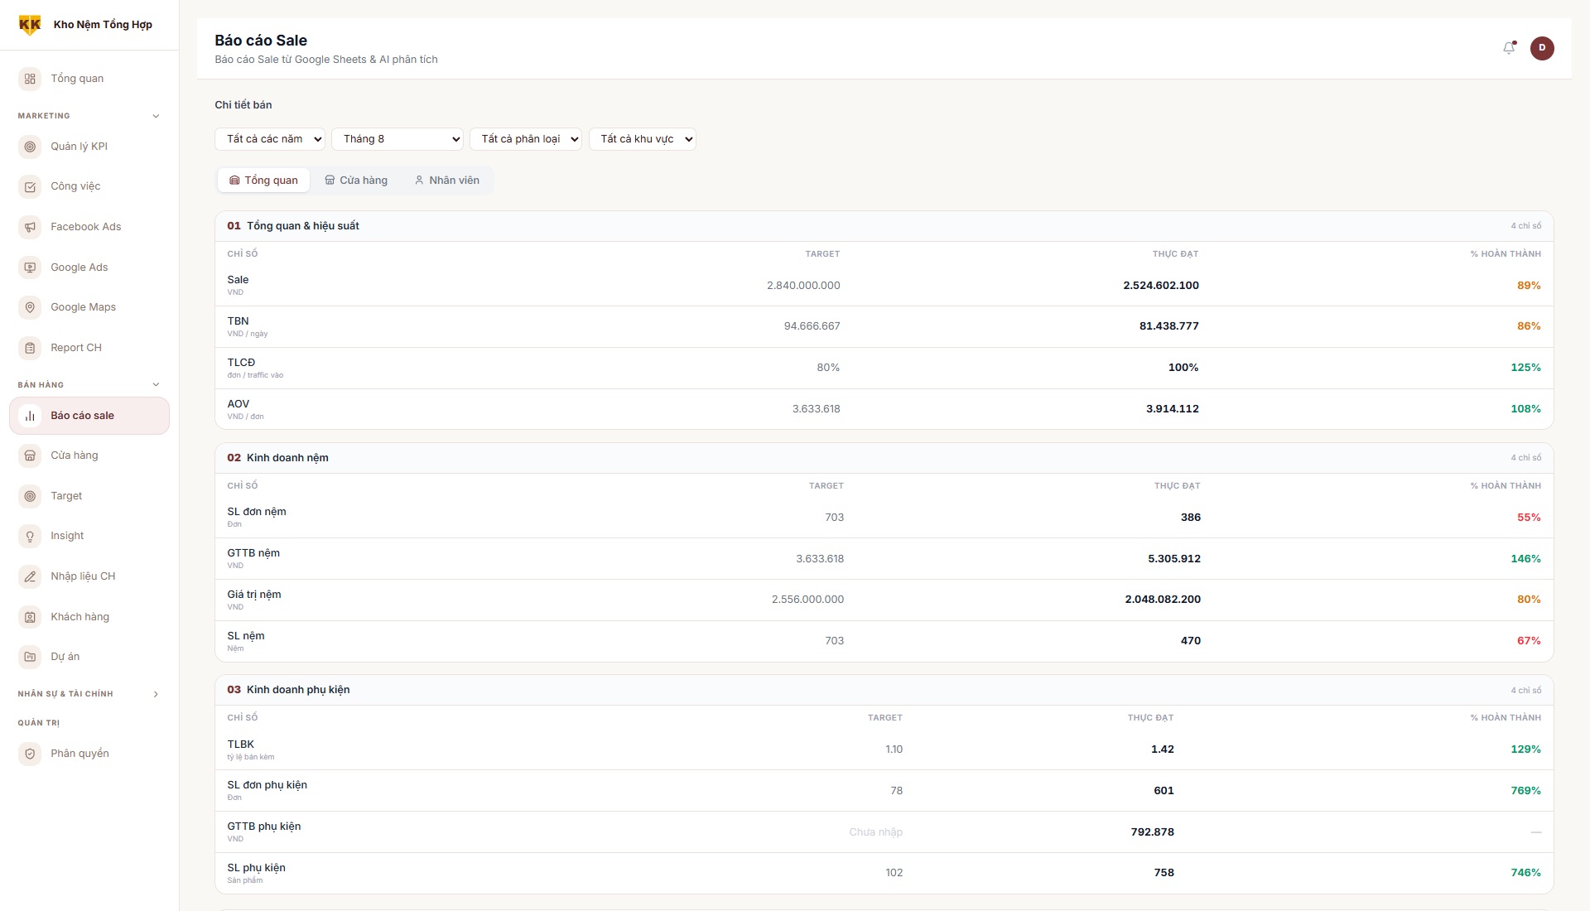Click the Khách hàng contact icon
This screenshot has width=1590, height=911.
[x=30, y=617]
